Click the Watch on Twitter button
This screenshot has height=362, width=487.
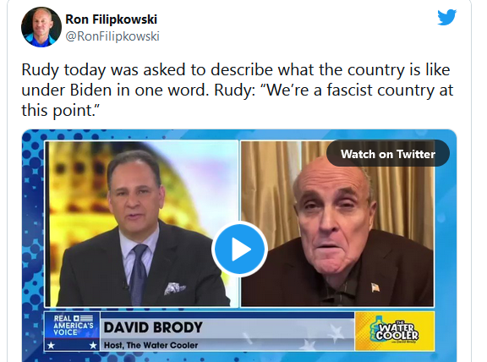387,153
